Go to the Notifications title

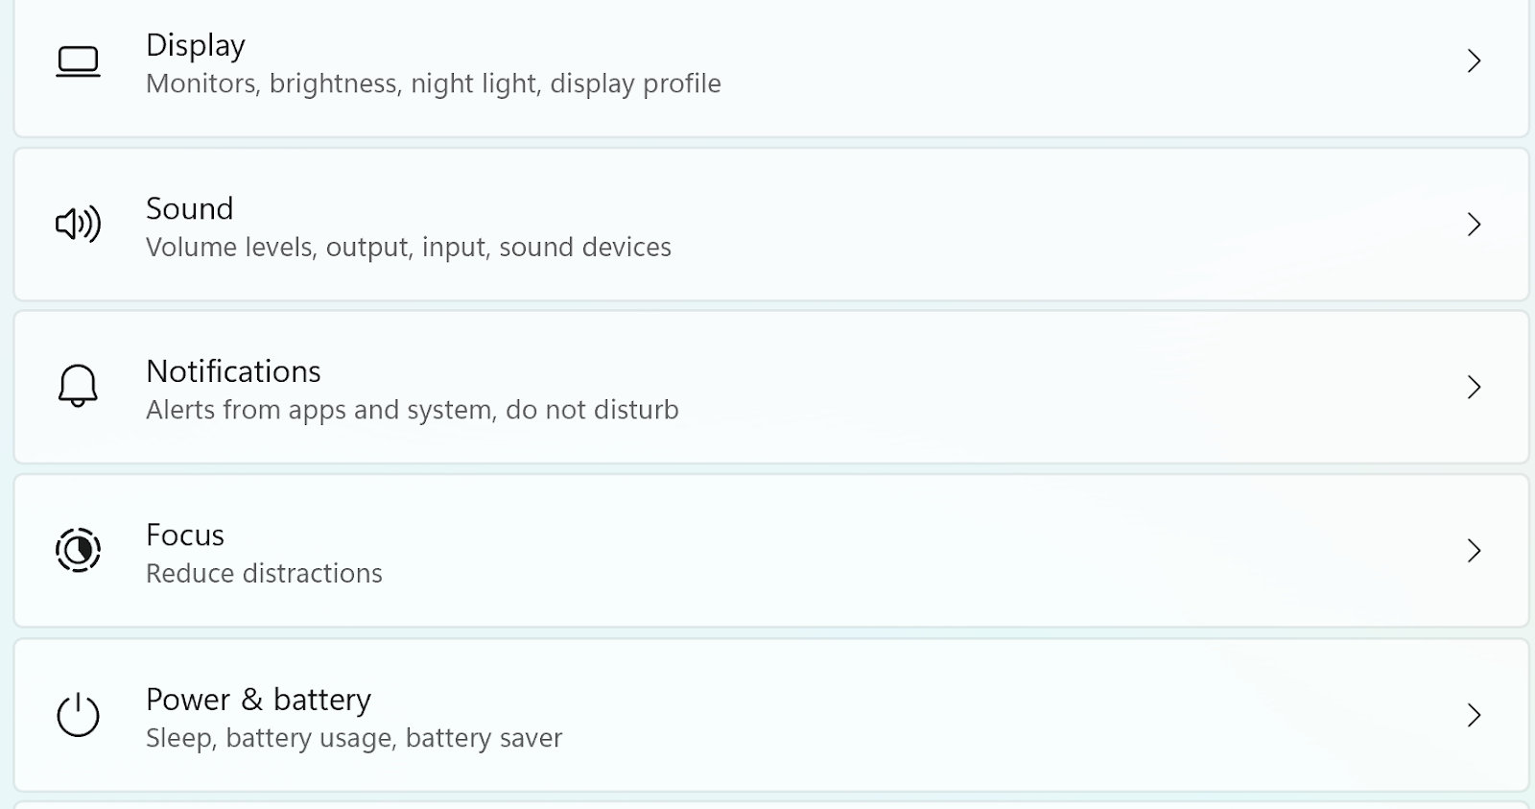[233, 371]
